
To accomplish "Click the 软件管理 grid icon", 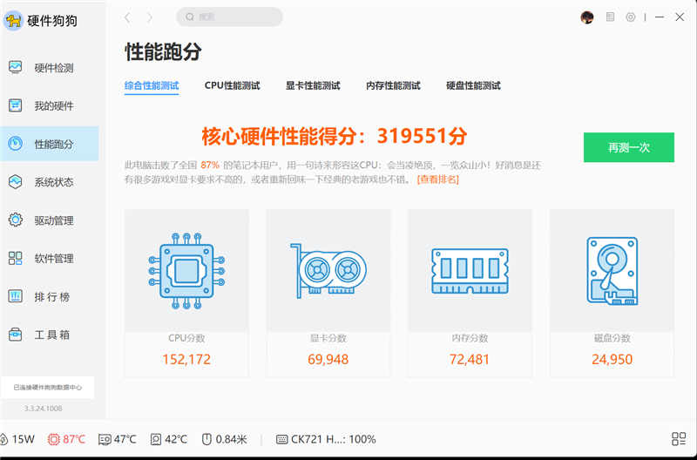I will pyautogui.click(x=15, y=258).
